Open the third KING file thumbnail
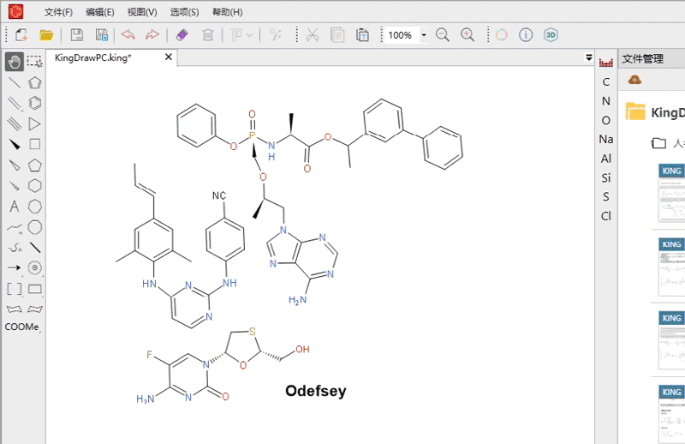 click(x=671, y=340)
